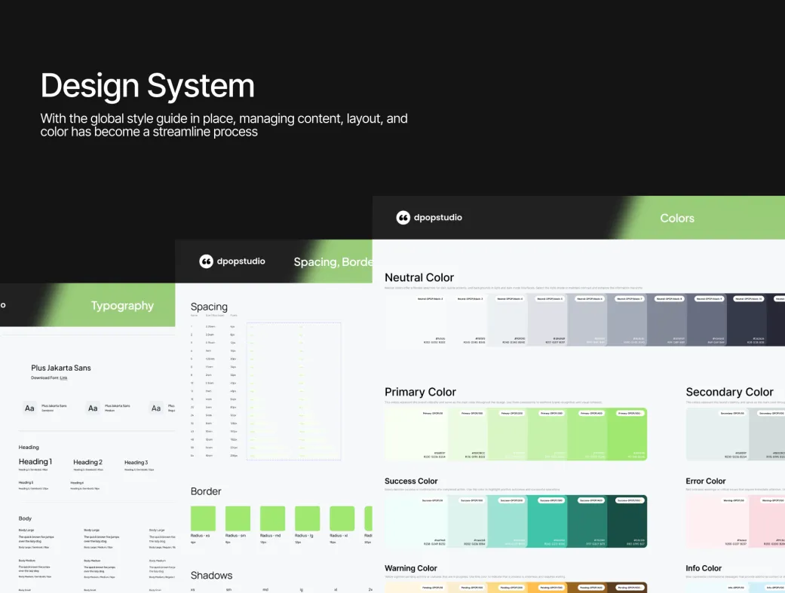Screen dimensions: 785x593
Task: Select the darkest green Success Color swatch
Action: click(627, 521)
